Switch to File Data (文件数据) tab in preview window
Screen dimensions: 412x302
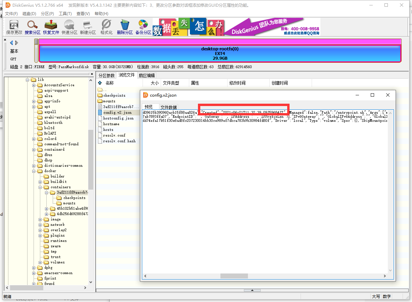pos(168,107)
